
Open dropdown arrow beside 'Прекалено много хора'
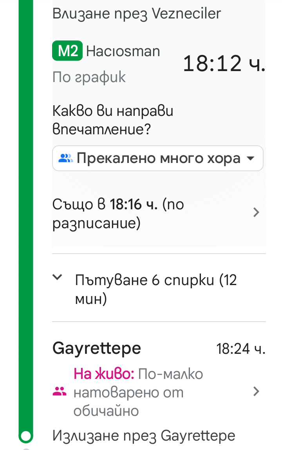pos(249,159)
